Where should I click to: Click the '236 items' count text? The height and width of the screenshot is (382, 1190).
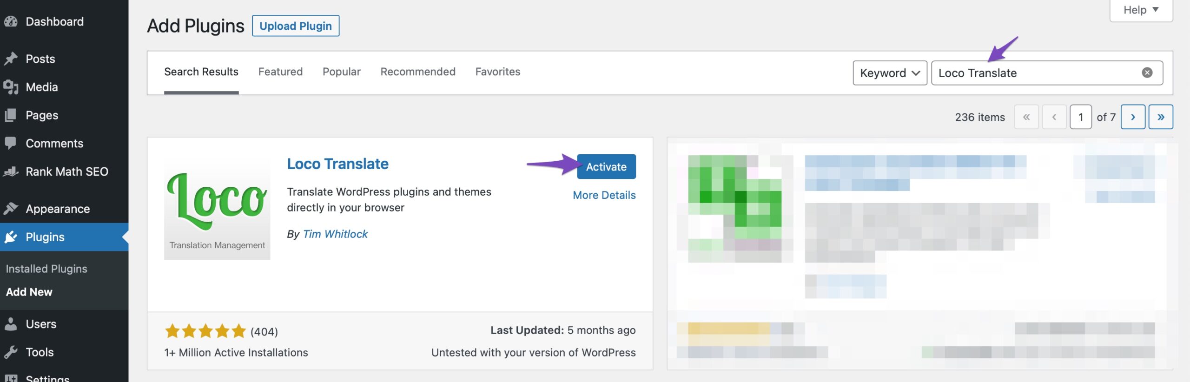click(x=980, y=117)
